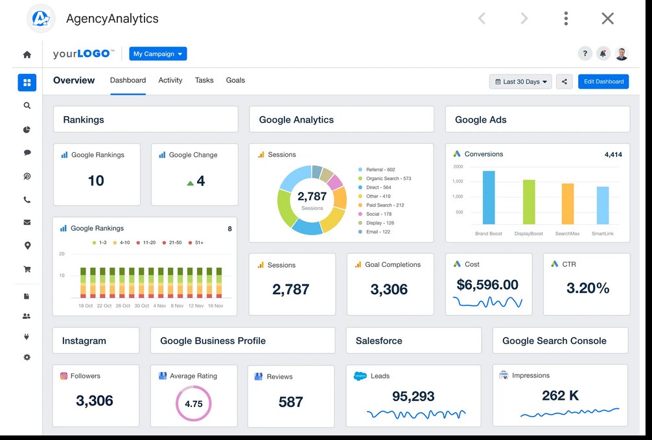
Task: Click the Direct - 564 legend entry
Action: [x=375, y=187]
